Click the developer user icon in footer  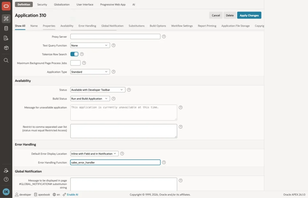[17, 194]
